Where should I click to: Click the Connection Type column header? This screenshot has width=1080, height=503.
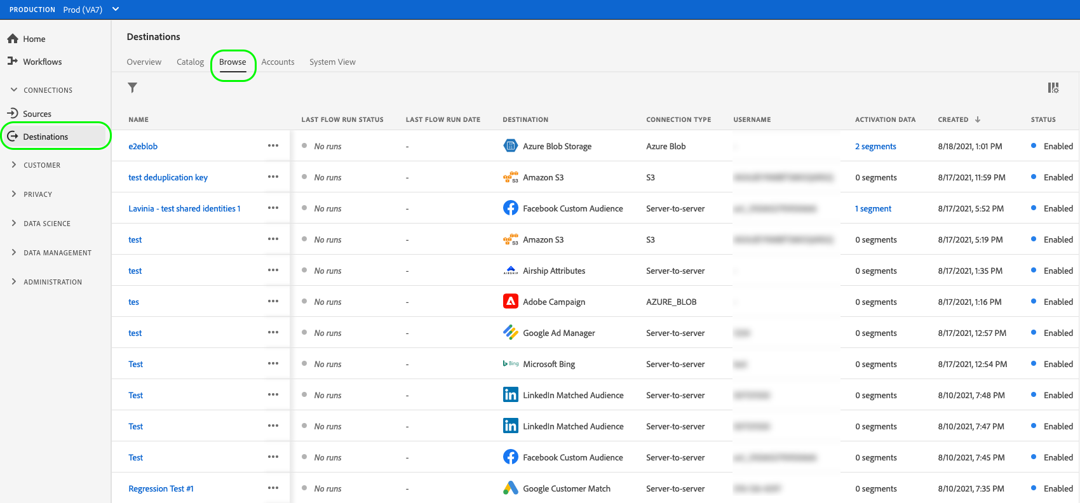click(678, 119)
